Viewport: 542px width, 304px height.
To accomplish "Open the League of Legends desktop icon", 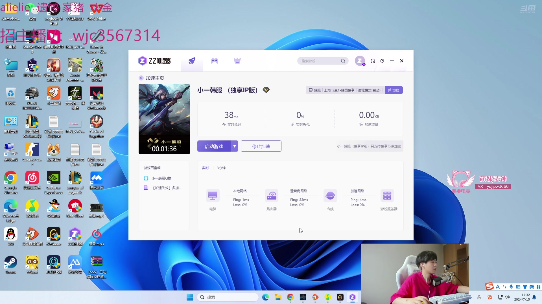I will click(75, 182).
